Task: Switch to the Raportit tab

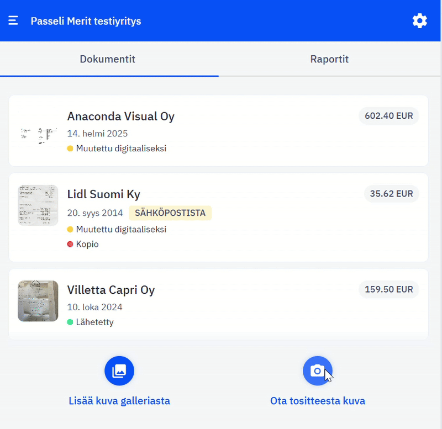Action: [x=329, y=59]
